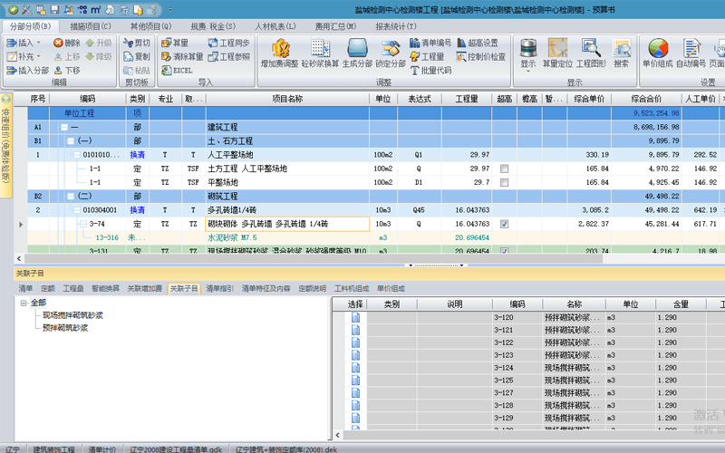The height and width of the screenshot is (453, 725).
Task: Open the 显示 dropdown button
Action: (x=528, y=53)
